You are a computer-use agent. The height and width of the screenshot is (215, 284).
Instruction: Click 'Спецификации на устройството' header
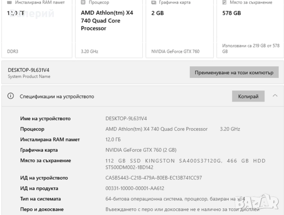tap(57, 97)
